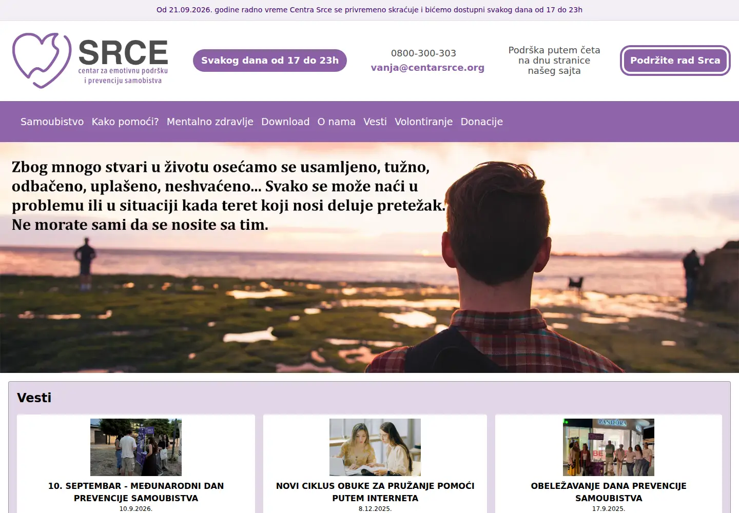Open OBELEŽAVANJE DANA PREVENCIJE SAMOUBISTVA headline
This screenshot has width=739, height=513.
click(x=609, y=492)
